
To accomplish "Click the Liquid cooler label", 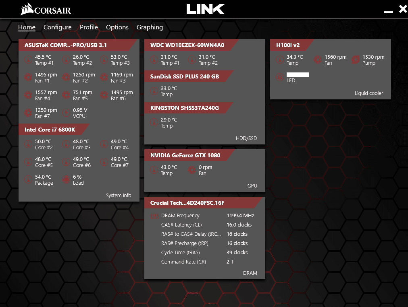I will 369,93.
